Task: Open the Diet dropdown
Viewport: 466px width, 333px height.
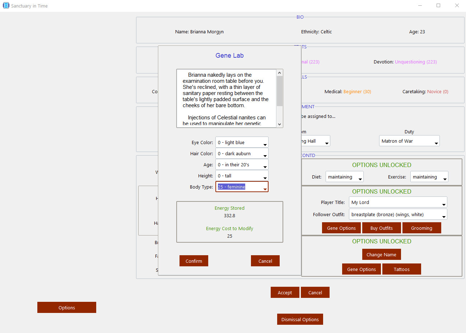Action: click(x=344, y=177)
